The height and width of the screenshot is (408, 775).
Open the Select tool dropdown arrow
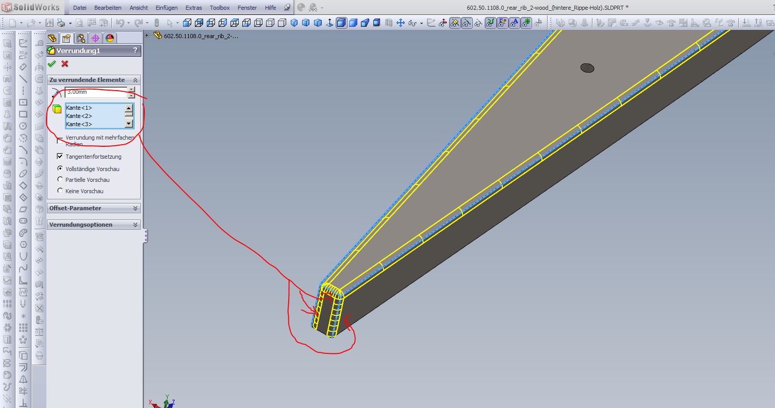(177, 23)
